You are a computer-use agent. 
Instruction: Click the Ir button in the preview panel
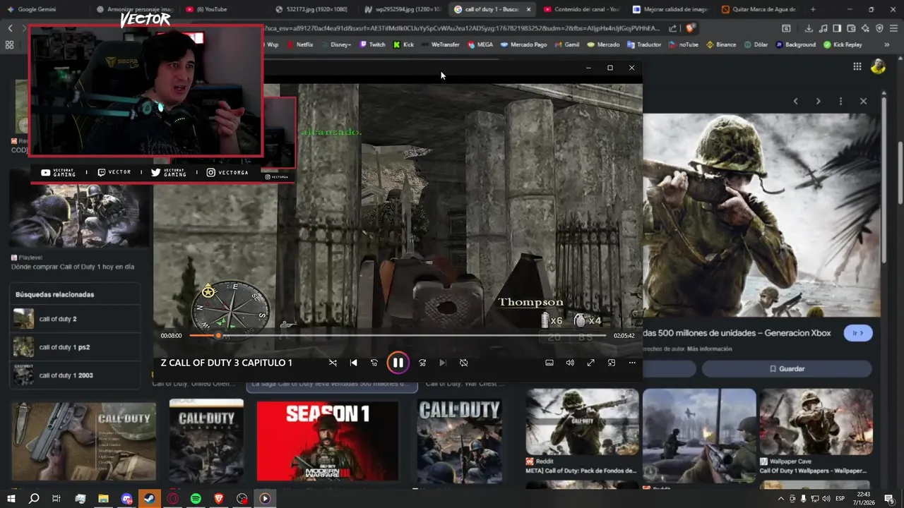[858, 333]
